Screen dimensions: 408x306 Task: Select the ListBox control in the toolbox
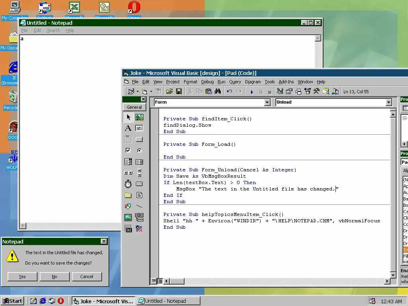(x=139, y=162)
